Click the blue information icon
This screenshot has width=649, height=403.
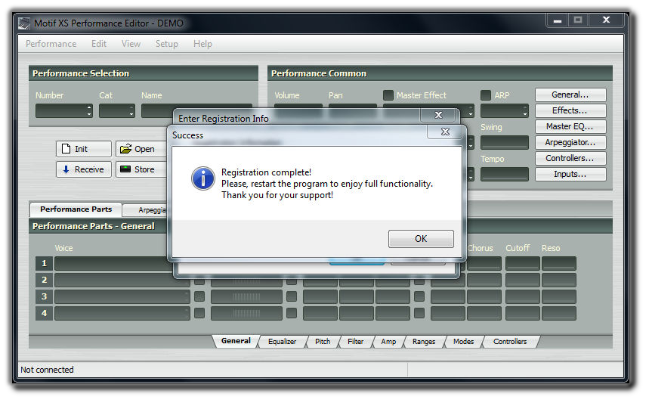click(x=202, y=178)
